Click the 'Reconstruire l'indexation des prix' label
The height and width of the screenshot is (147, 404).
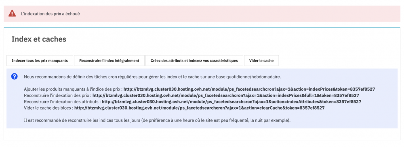click(x=58, y=95)
